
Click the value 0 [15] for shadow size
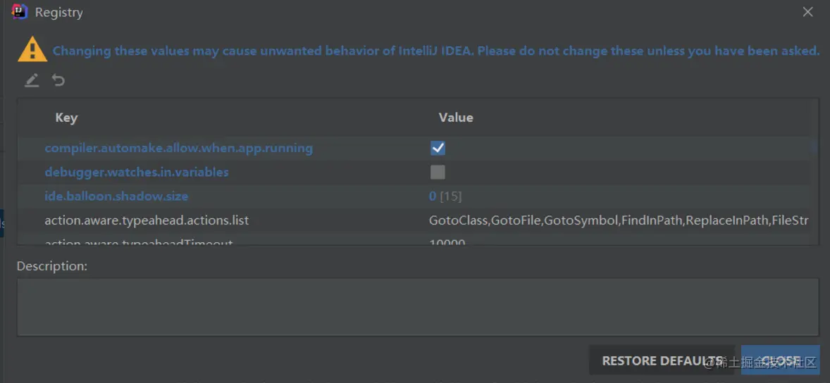click(x=445, y=196)
